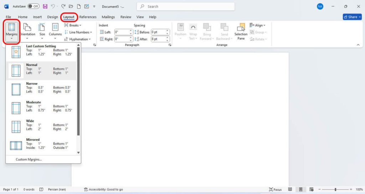The image size is (365, 194).
Task: Click Custom Margins... option
Action: 29,159
